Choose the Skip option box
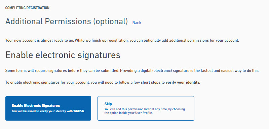Screen dimensions: 269x129 146,108
